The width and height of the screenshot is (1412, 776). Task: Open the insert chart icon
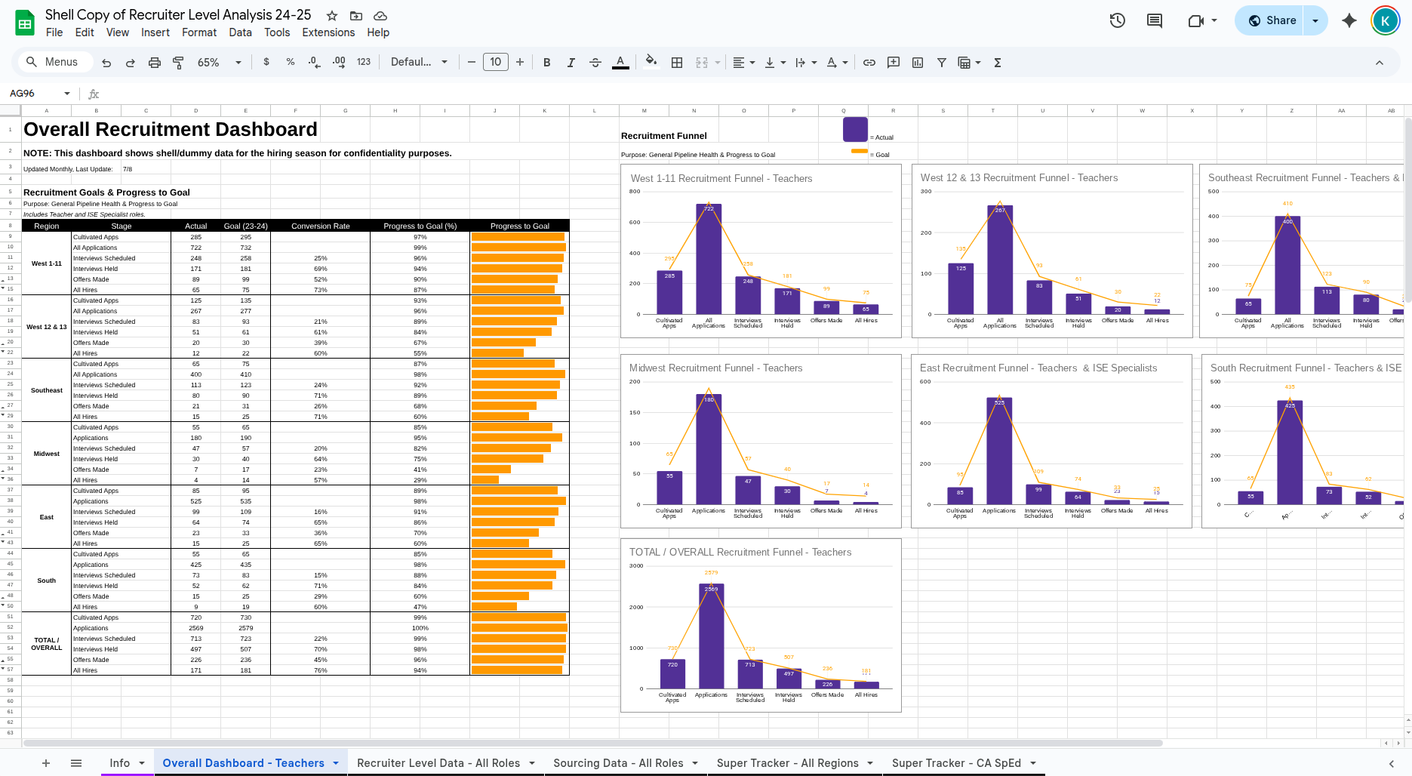[x=917, y=62]
